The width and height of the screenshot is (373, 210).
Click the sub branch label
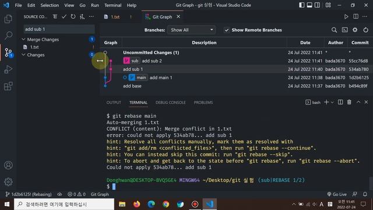pyautogui.click(x=132, y=61)
